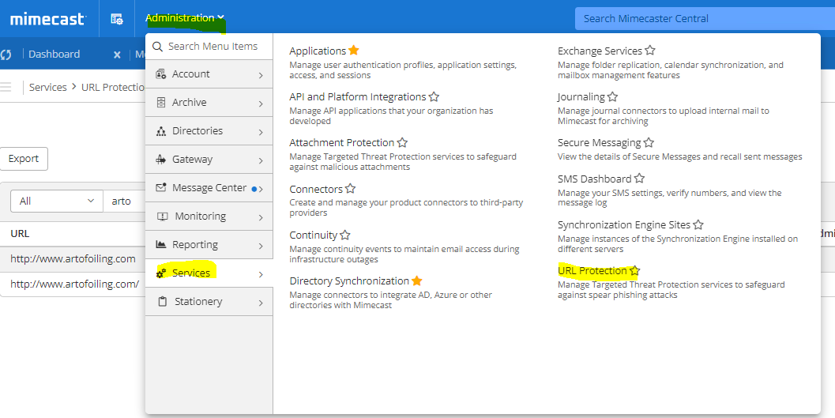Click the URL column header

click(x=21, y=233)
